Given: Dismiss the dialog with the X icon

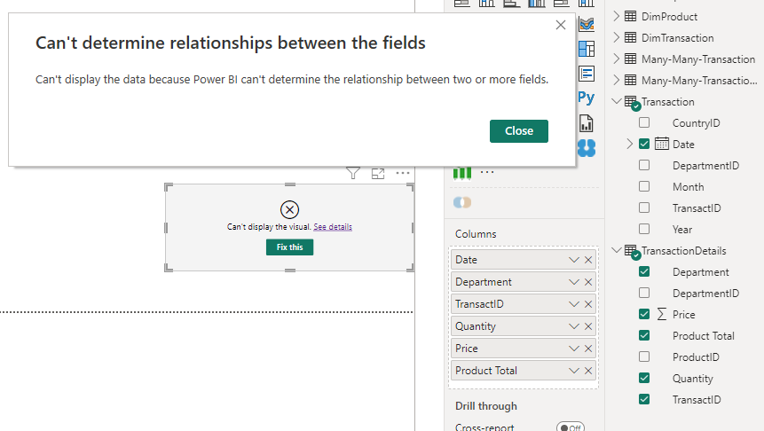Looking at the screenshot, I should tap(560, 26).
